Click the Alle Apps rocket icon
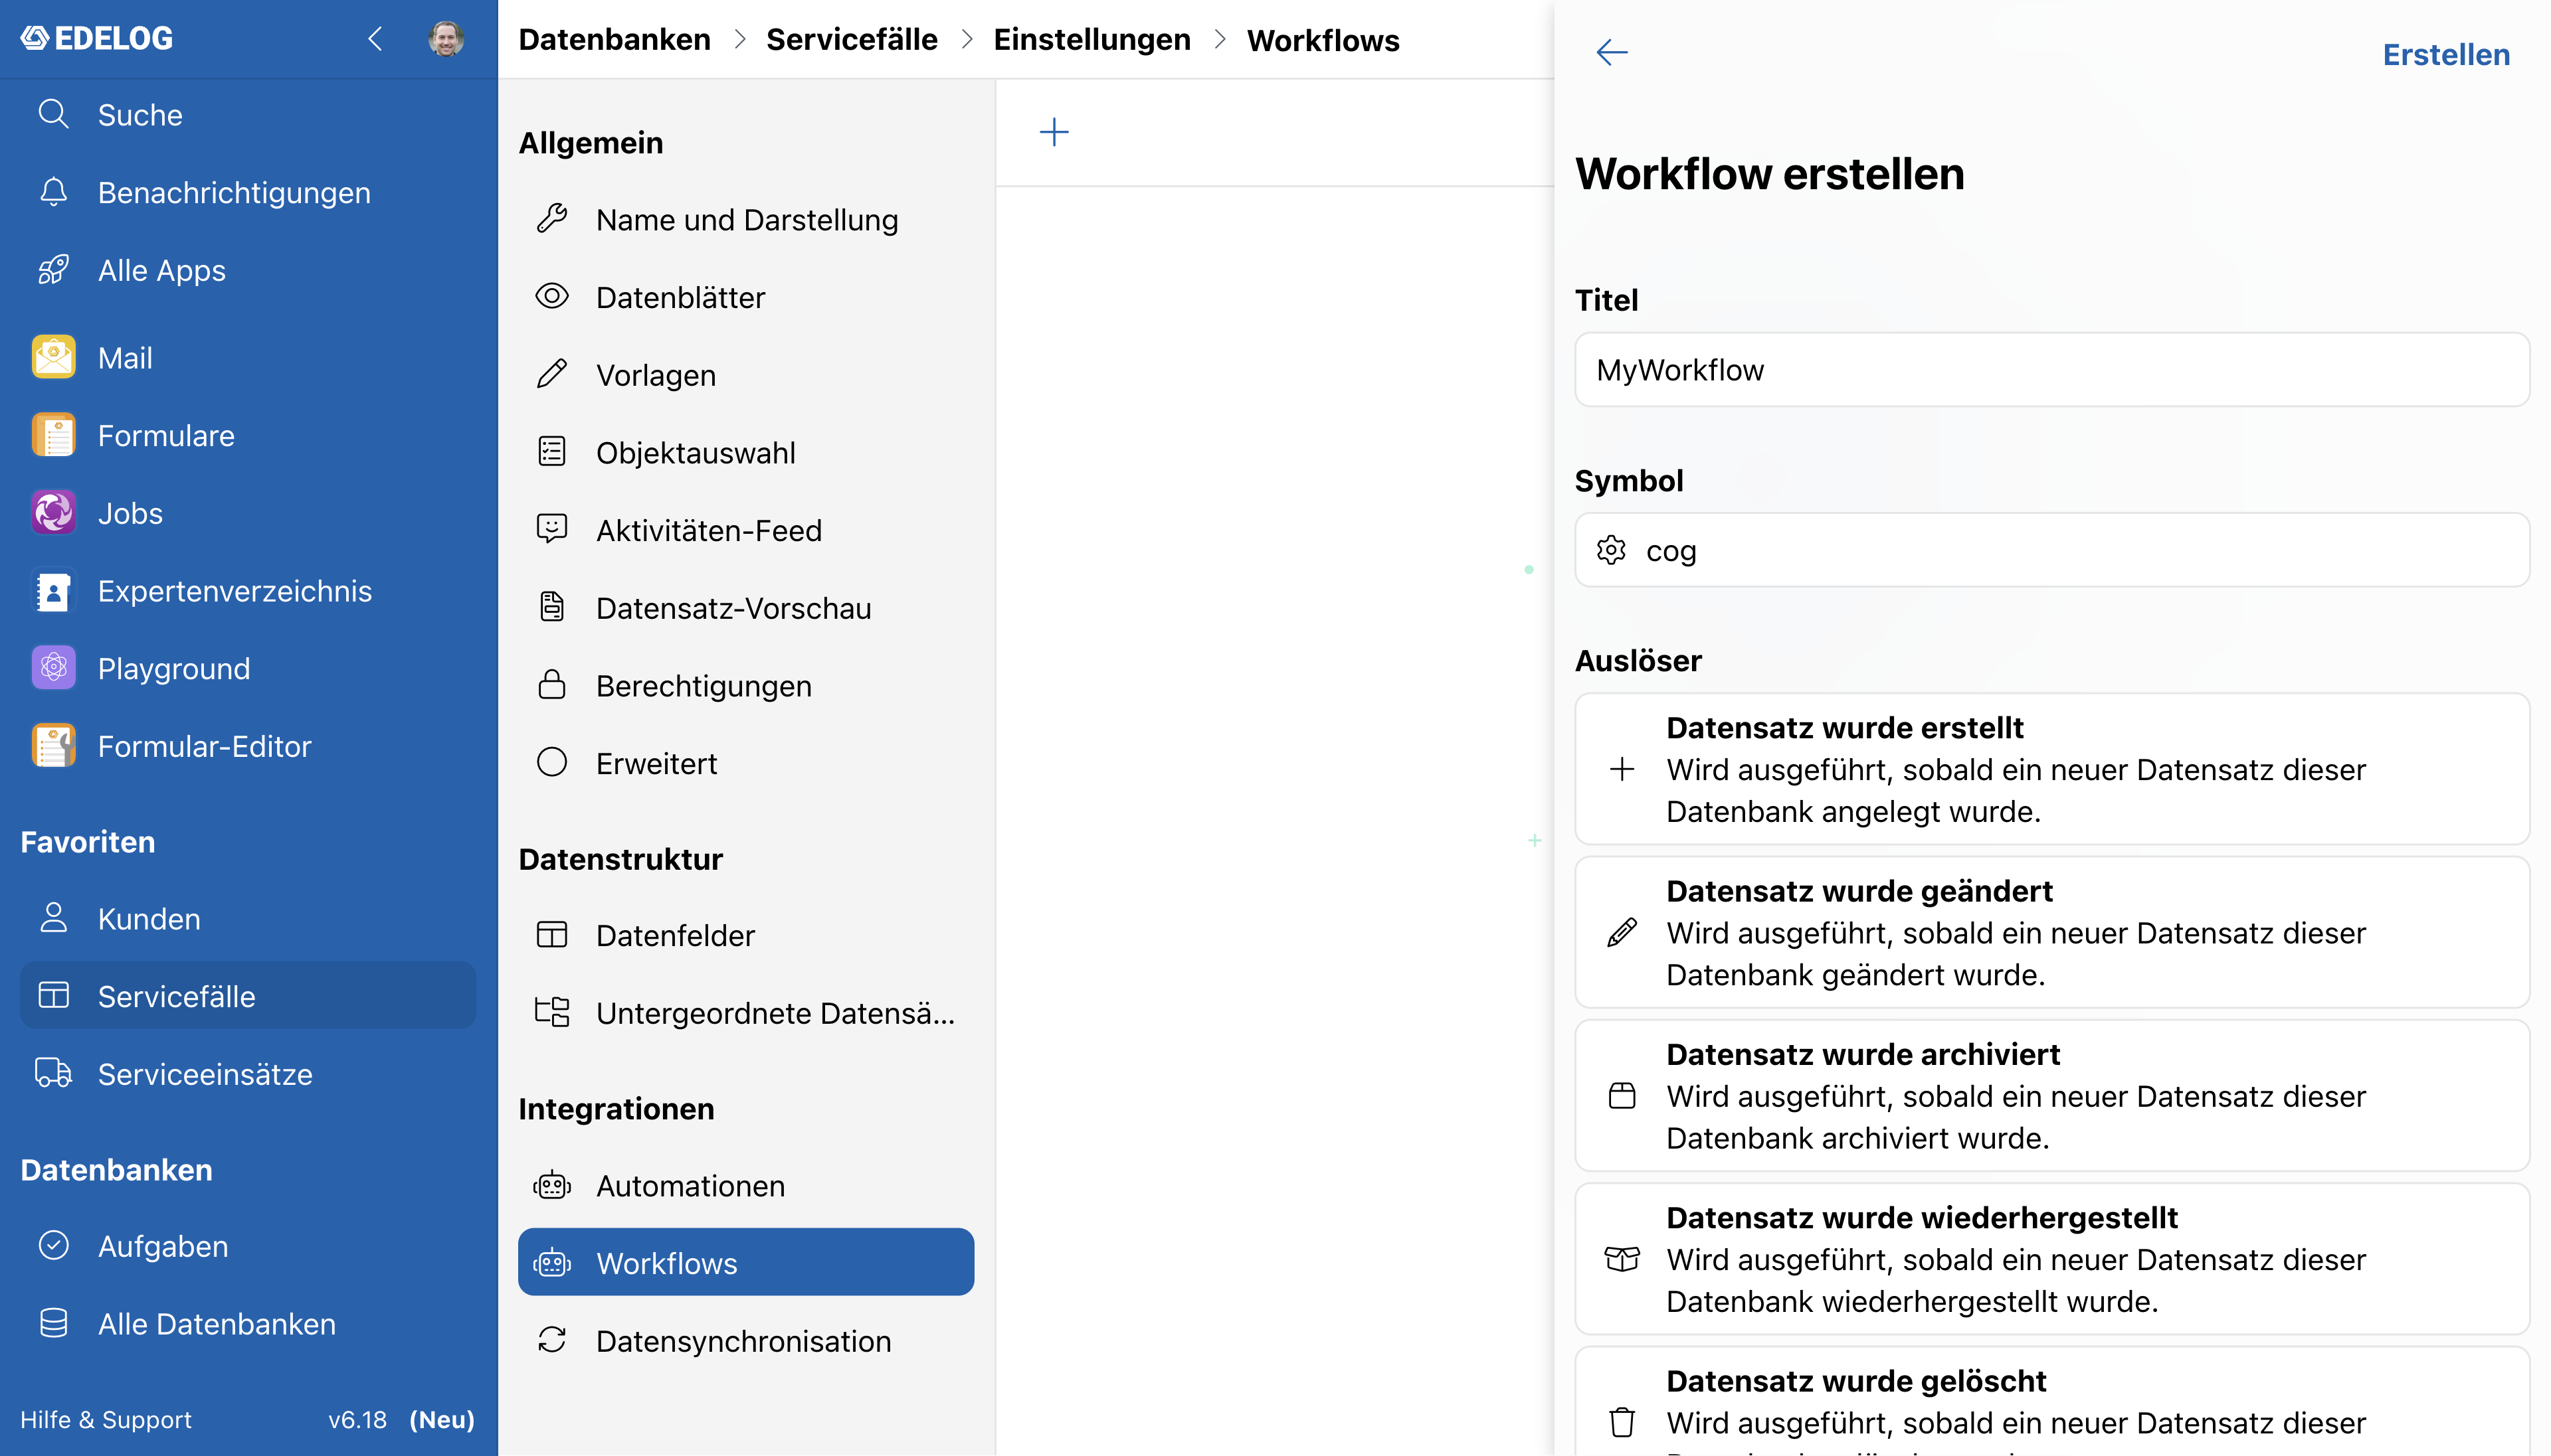Image resolution: width=2551 pixels, height=1456 pixels. click(x=53, y=270)
